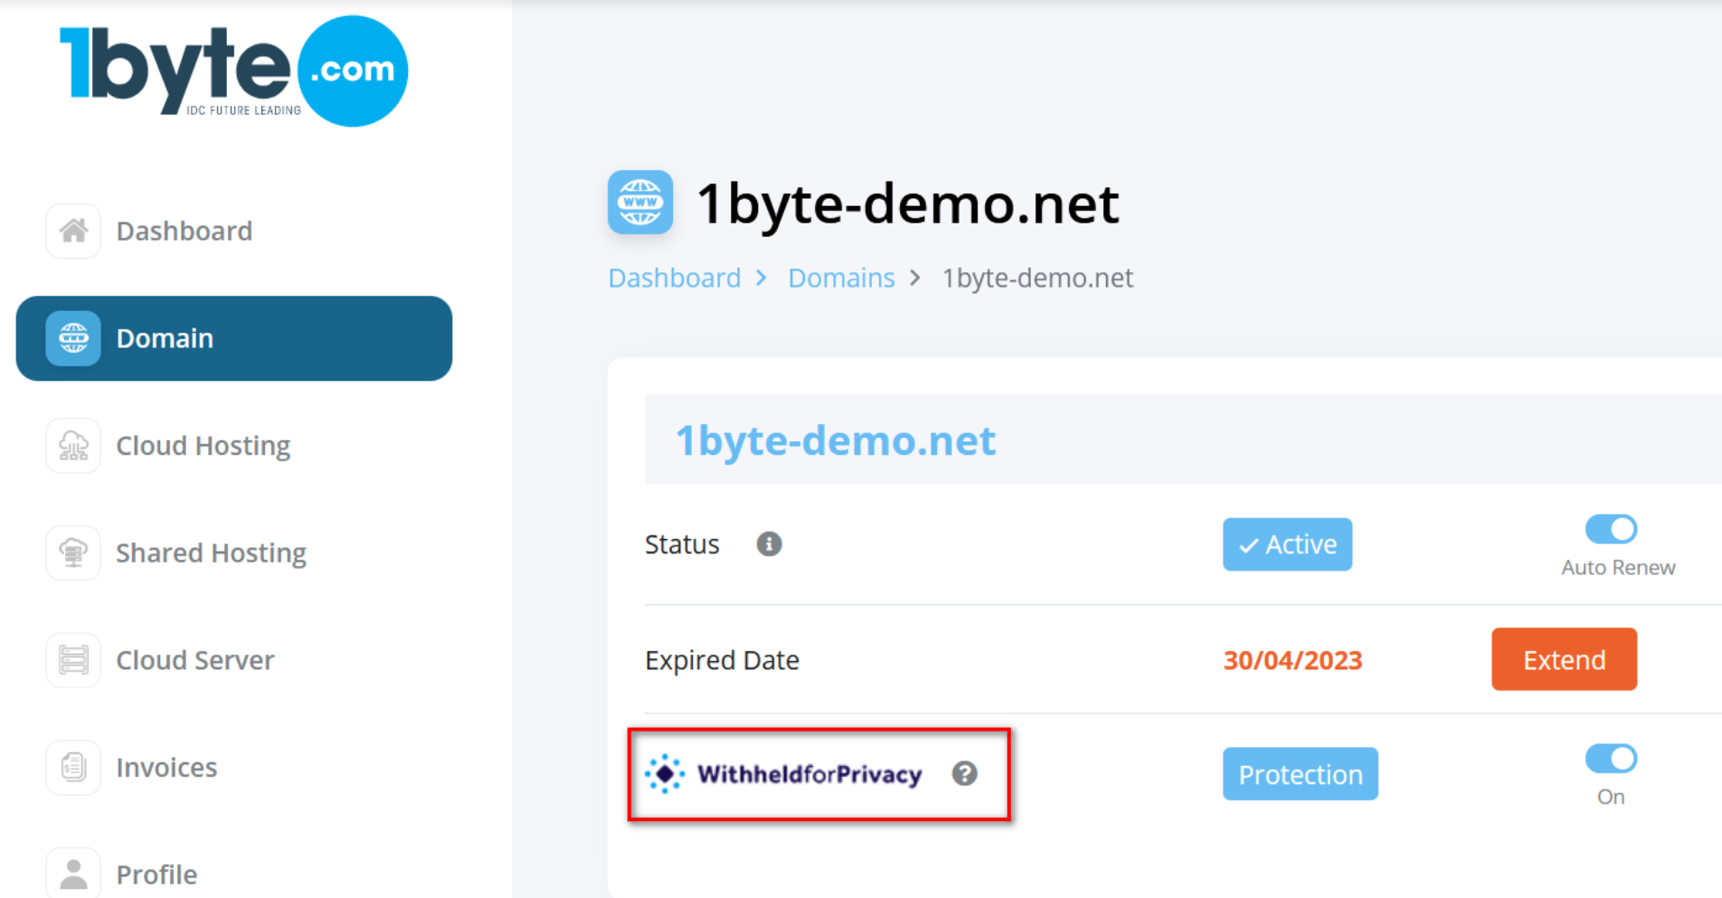Click the blue Protection button
This screenshot has width=1722, height=898.
point(1300,774)
